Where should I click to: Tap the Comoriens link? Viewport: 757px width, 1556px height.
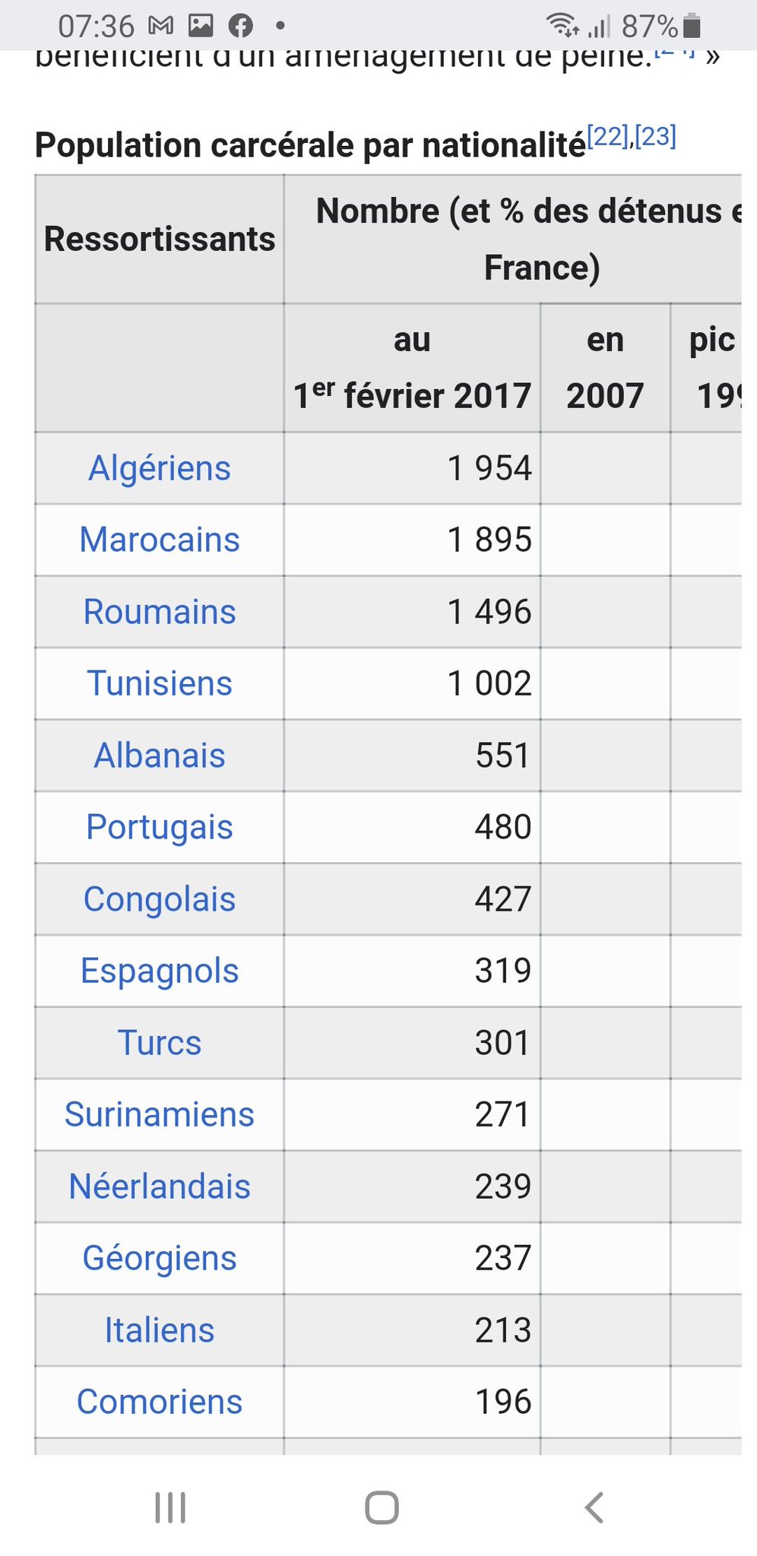[160, 1402]
